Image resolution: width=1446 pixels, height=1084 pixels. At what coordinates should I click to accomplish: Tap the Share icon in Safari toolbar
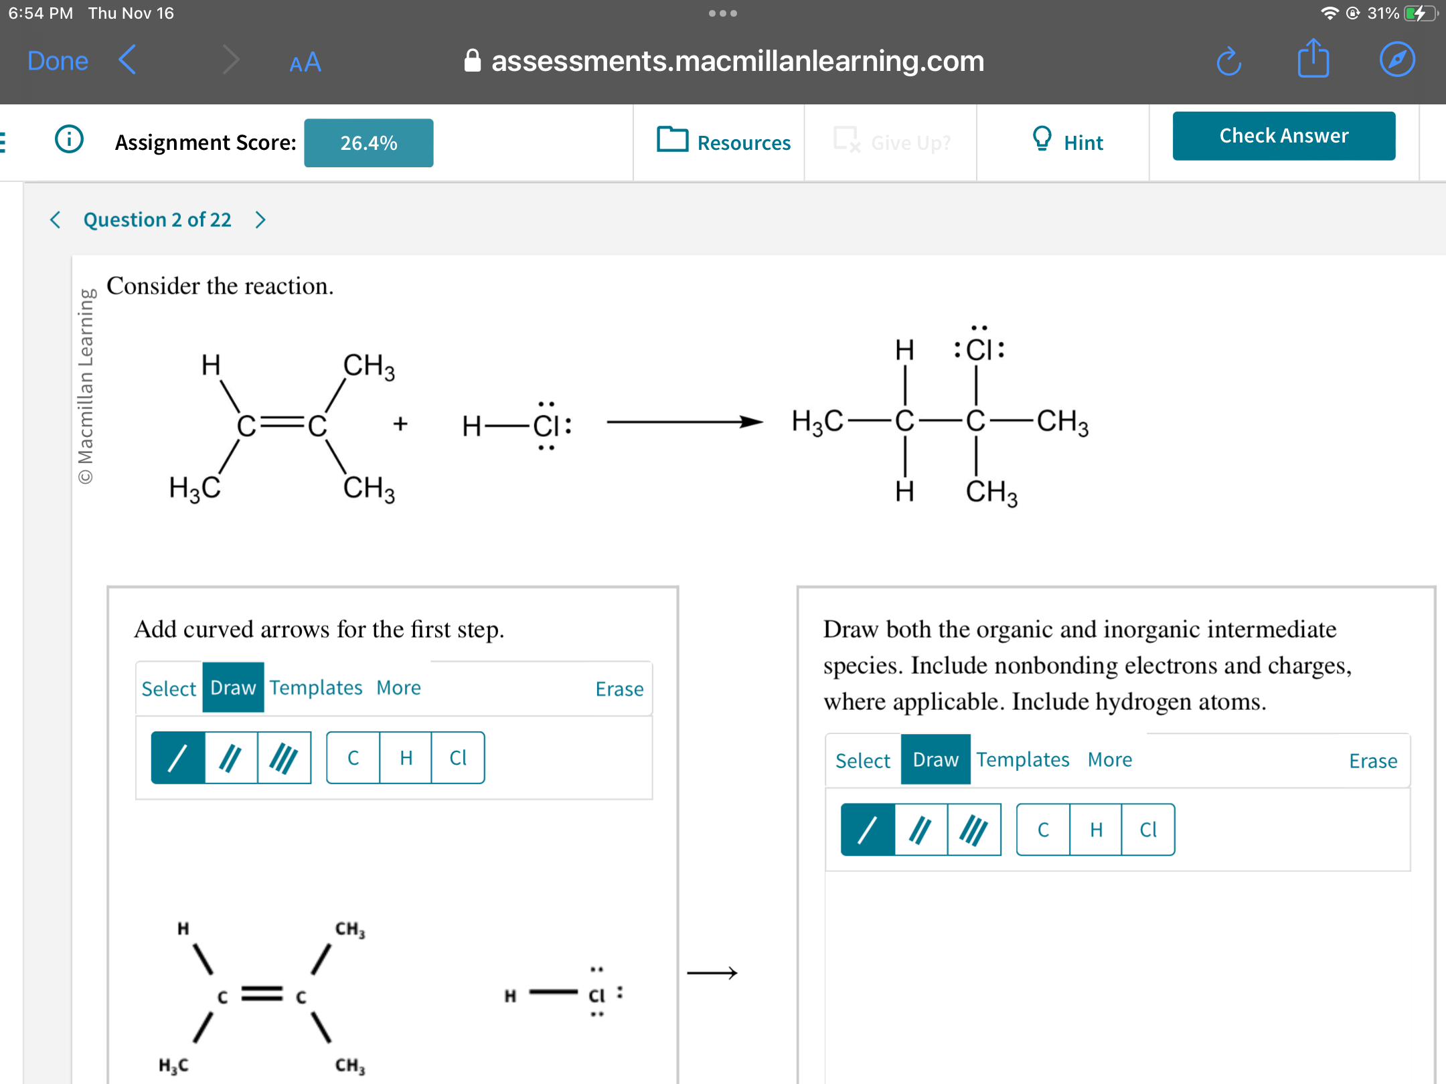(1312, 59)
